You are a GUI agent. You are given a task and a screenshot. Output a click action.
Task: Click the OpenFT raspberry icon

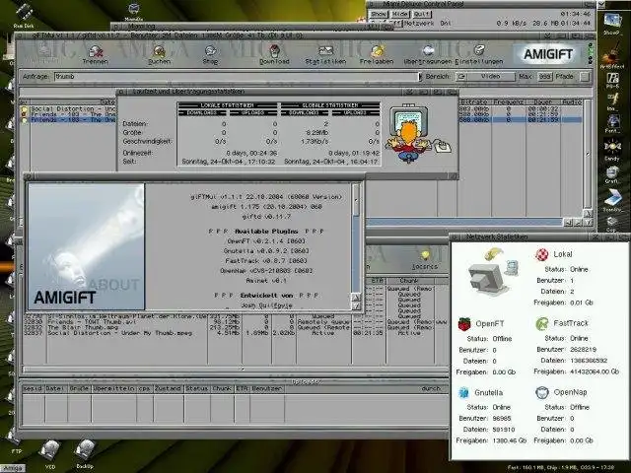464,323
